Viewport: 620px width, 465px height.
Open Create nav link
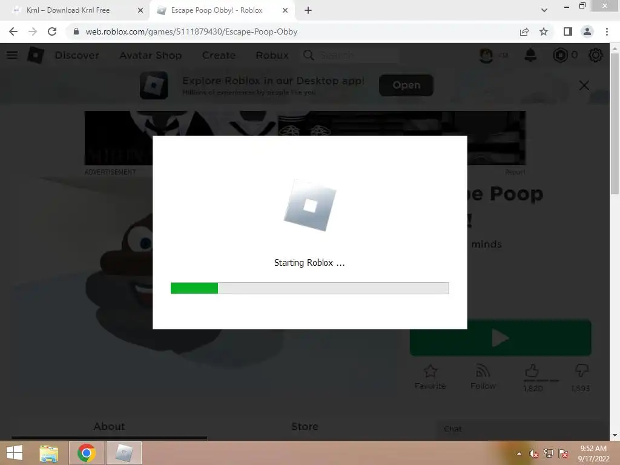(219, 55)
